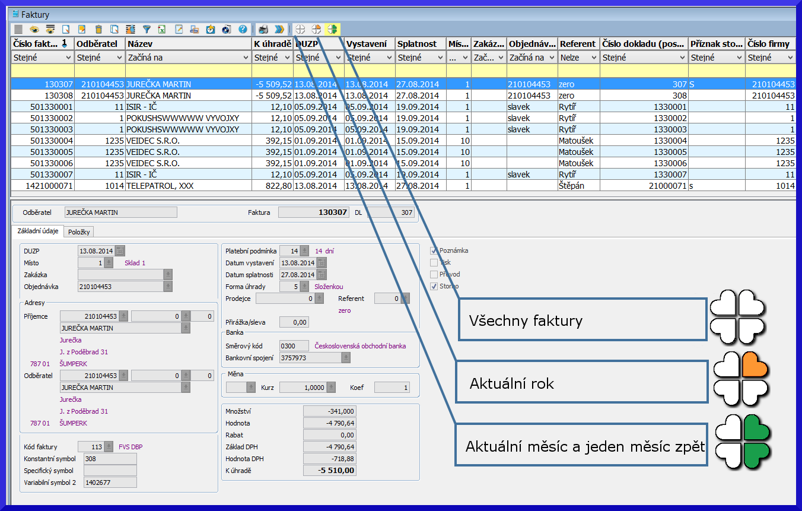Click the printer icon in toolbar
This screenshot has height=511, width=802.
click(263, 29)
